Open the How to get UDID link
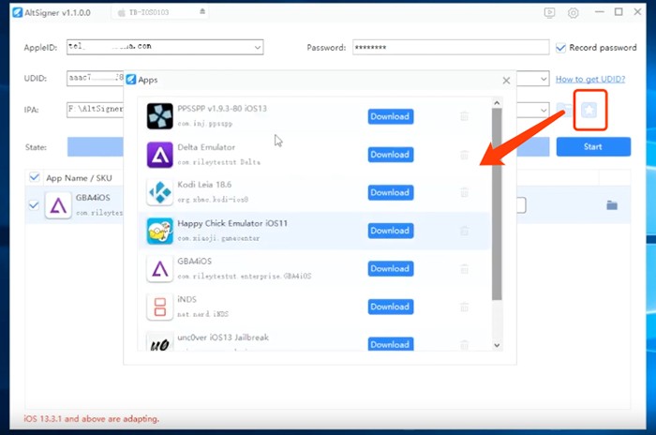Image resolution: width=656 pixels, height=435 pixels. [x=589, y=79]
